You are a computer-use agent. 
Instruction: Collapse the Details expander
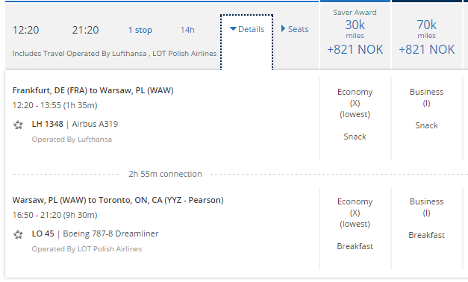tap(247, 29)
